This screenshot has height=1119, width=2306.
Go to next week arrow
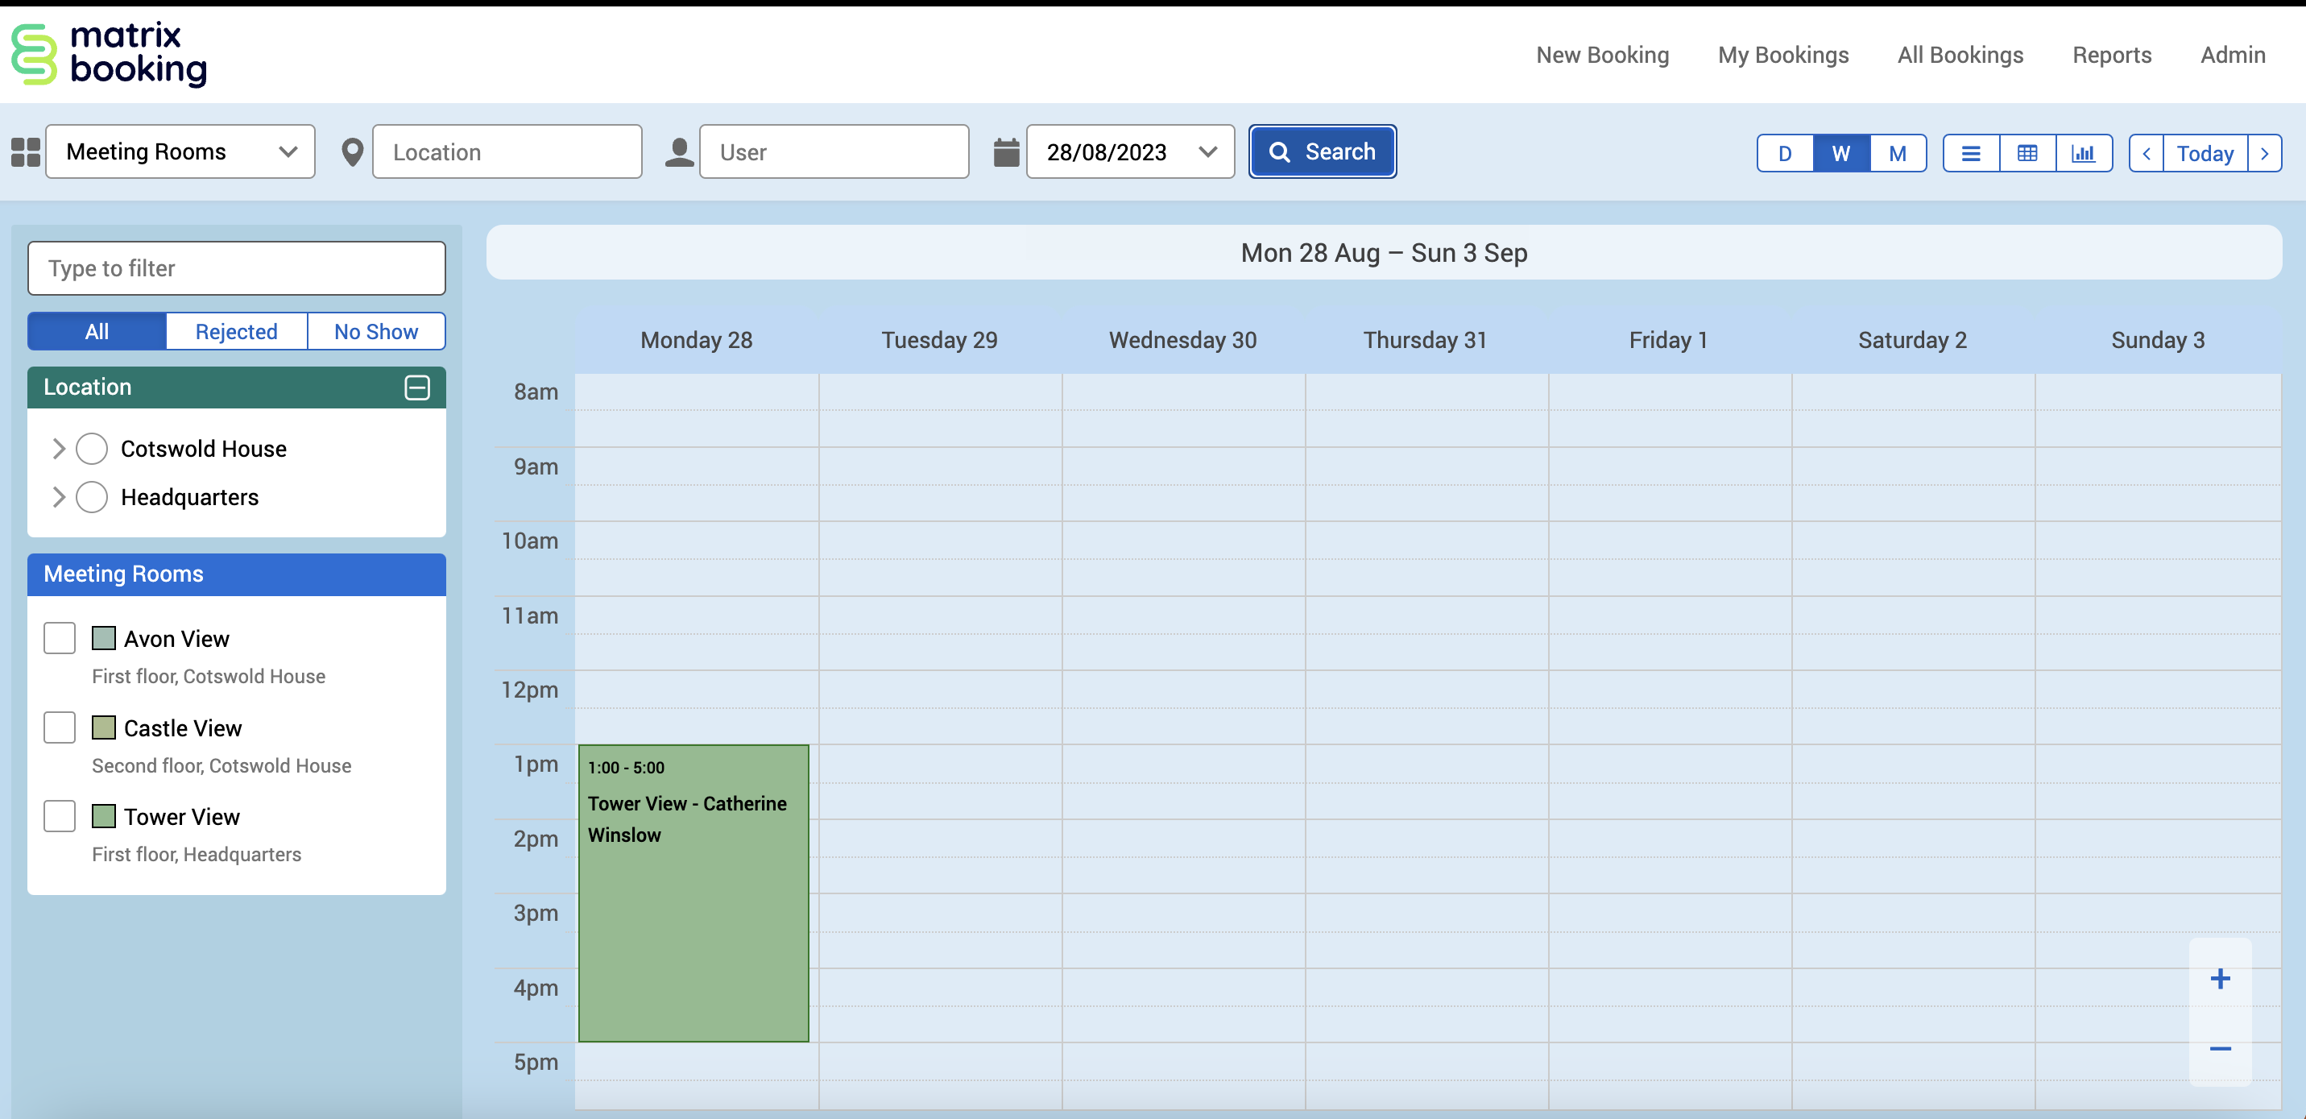(2264, 153)
